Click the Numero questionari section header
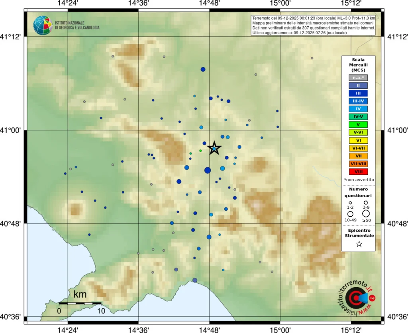408x333 pixels. 358,193
